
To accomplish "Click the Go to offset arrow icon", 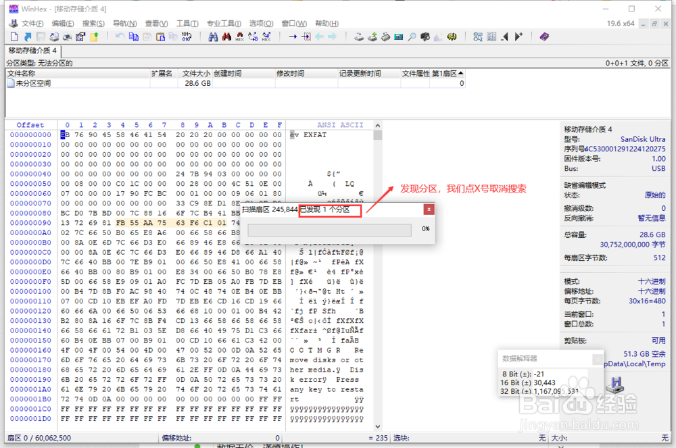I will point(293,36).
